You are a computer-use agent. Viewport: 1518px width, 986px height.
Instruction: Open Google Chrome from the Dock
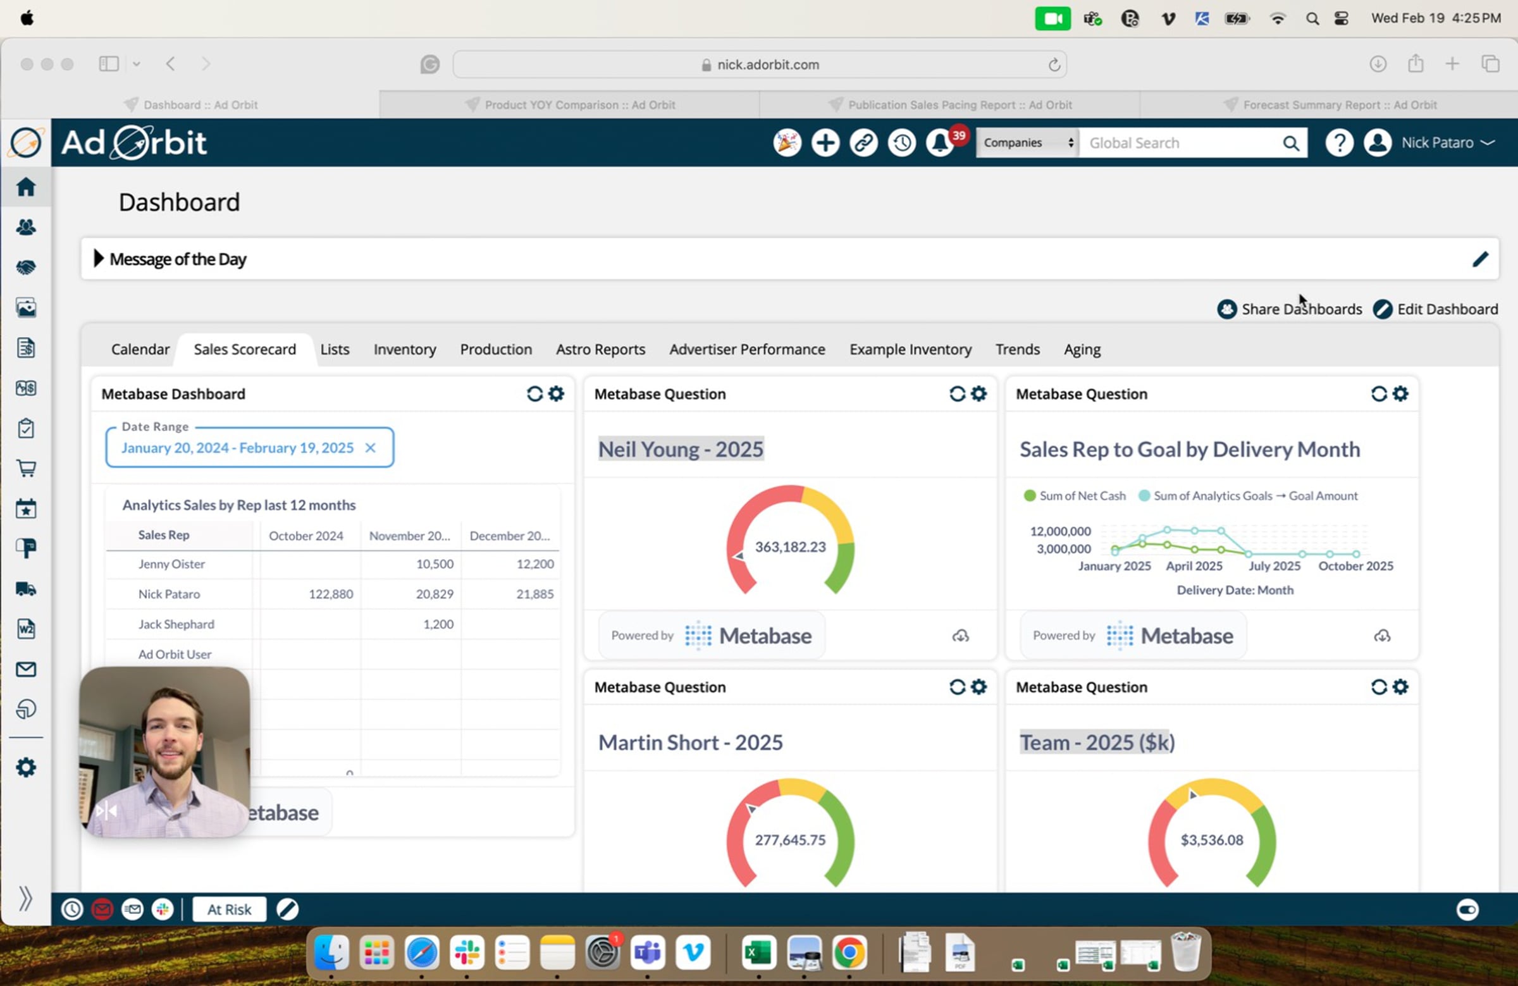(849, 953)
